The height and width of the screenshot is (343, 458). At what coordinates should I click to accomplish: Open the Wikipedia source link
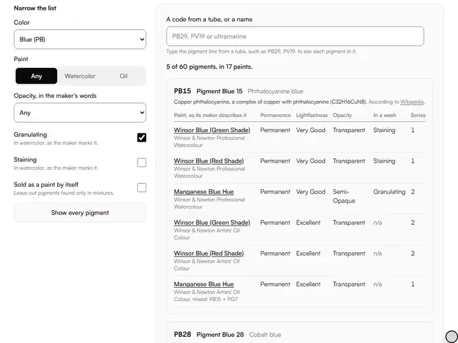pyautogui.click(x=412, y=102)
